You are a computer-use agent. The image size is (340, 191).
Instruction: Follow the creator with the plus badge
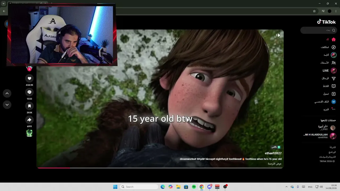click(29, 69)
